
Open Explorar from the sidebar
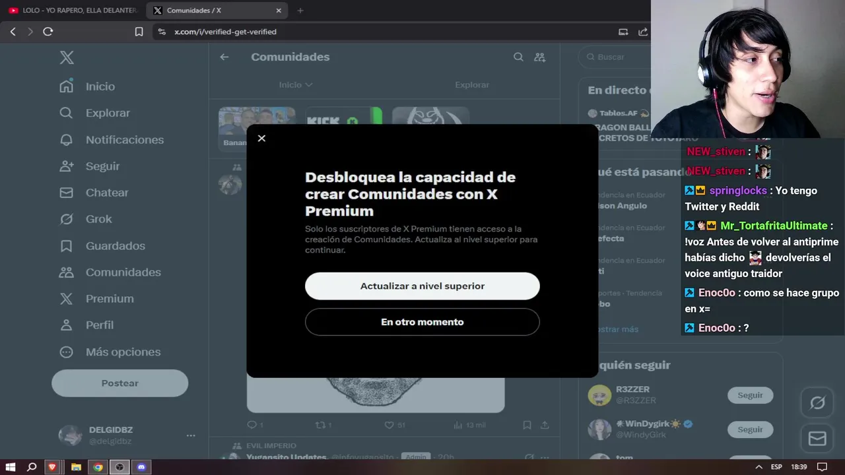(94, 113)
